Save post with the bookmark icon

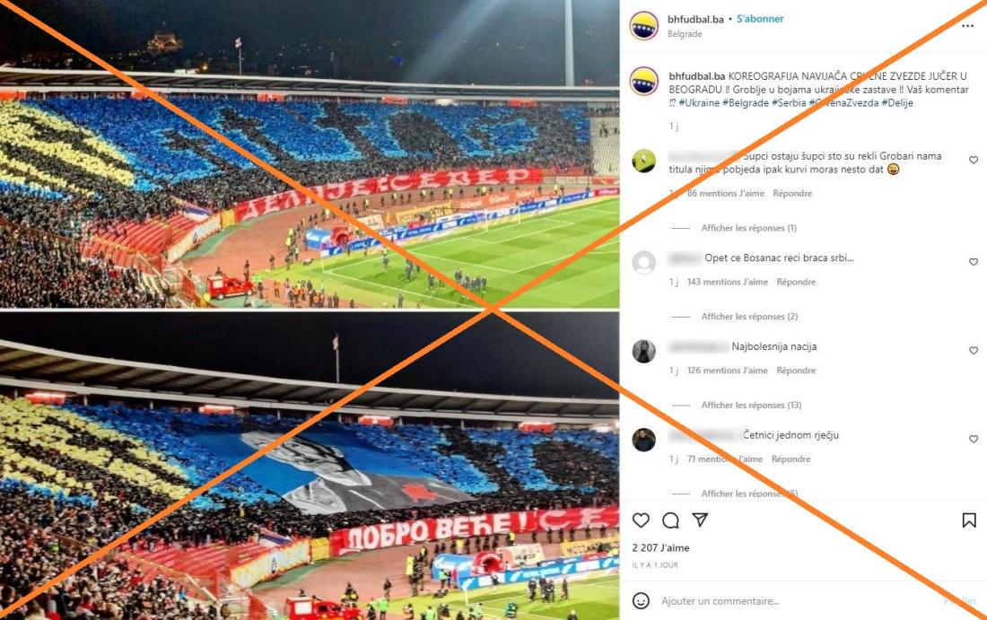[x=969, y=520]
